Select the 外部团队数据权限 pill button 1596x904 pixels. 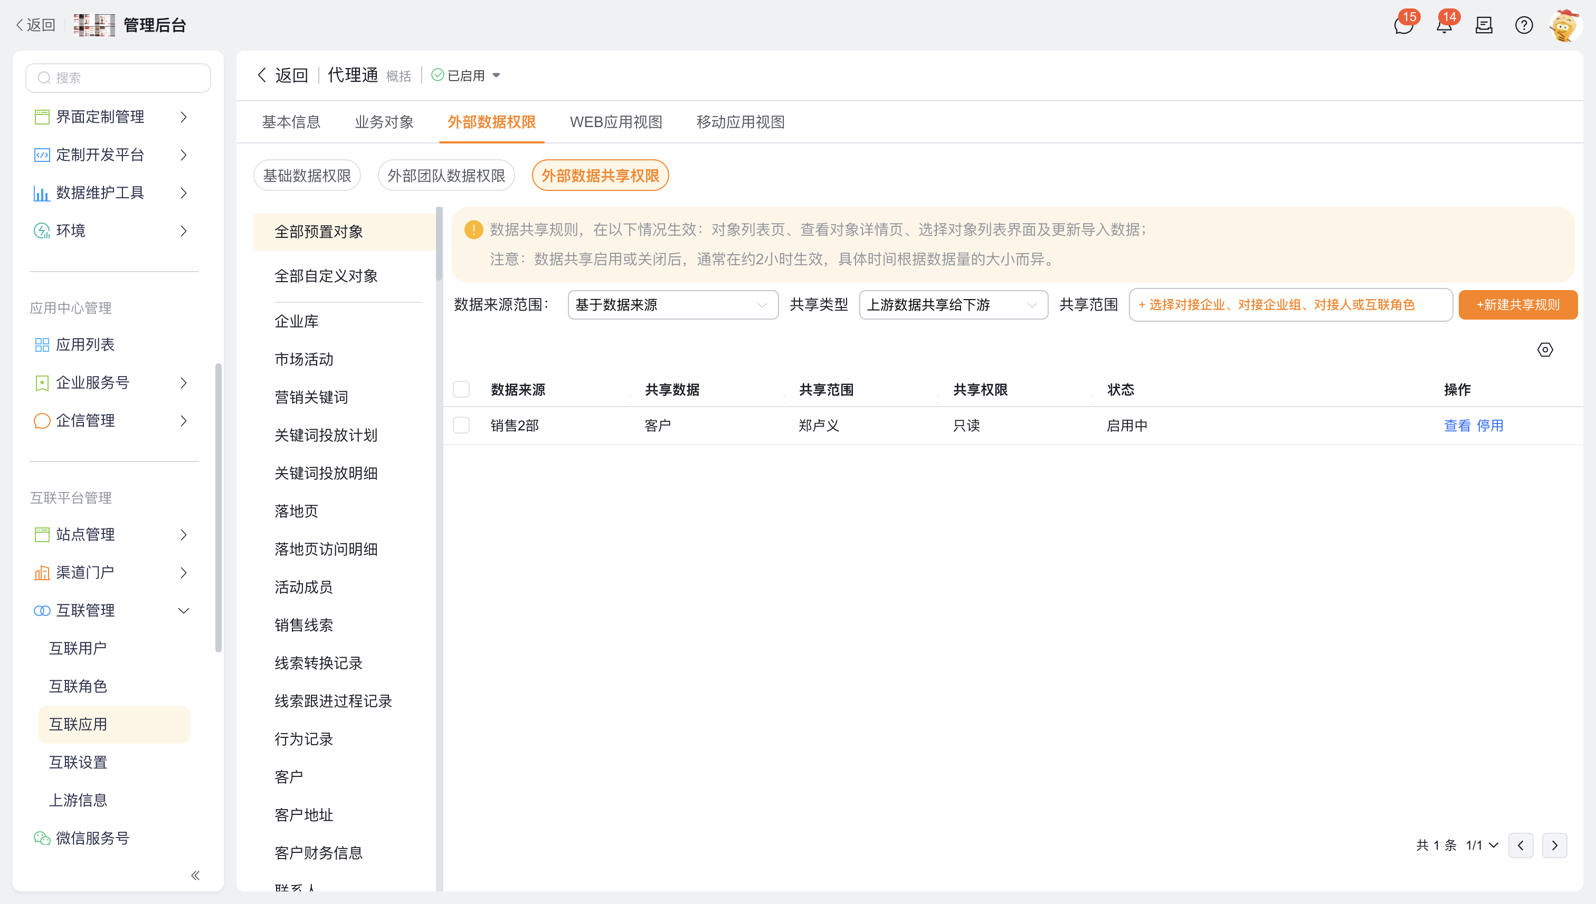[446, 176]
